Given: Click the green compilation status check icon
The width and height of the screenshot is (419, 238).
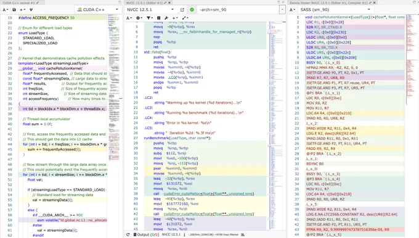Looking at the screenshot, I should 192,10.
